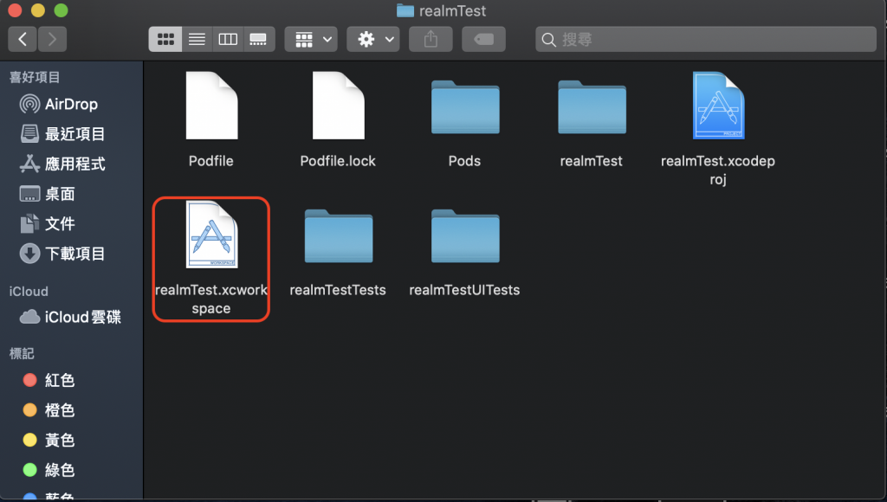Click the share toolbar button
This screenshot has width=887, height=502.
coord(431,39)
